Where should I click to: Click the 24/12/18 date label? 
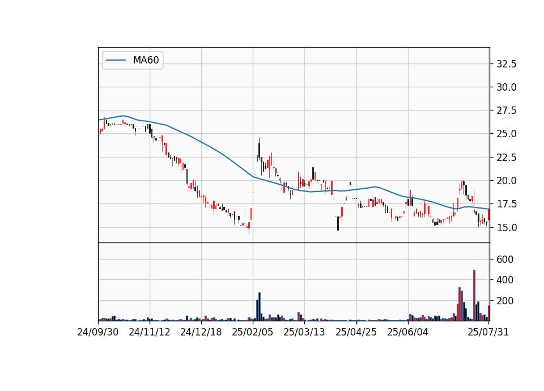pyautogui.click(x=201, y=332)
